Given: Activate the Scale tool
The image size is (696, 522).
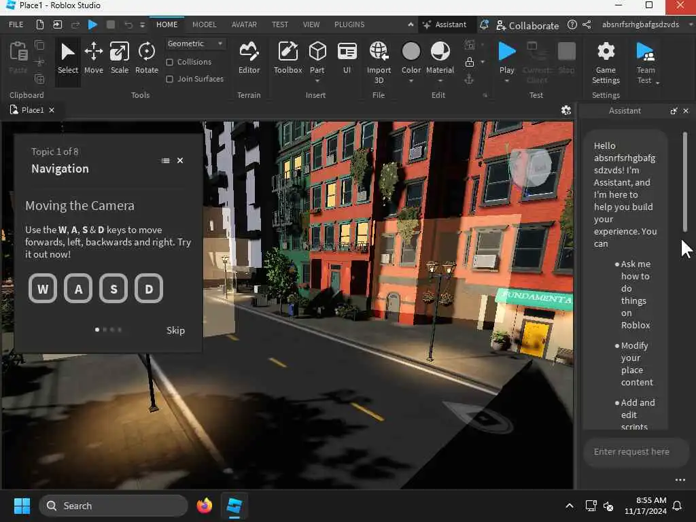Looking at the screenshot, I should click(x=120, y=58).
